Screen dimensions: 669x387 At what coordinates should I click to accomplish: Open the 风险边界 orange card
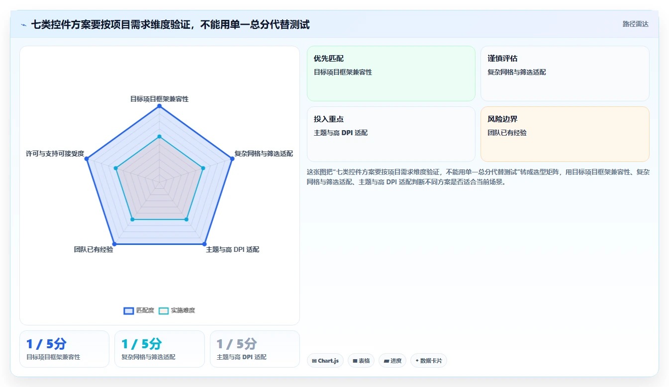565,134
